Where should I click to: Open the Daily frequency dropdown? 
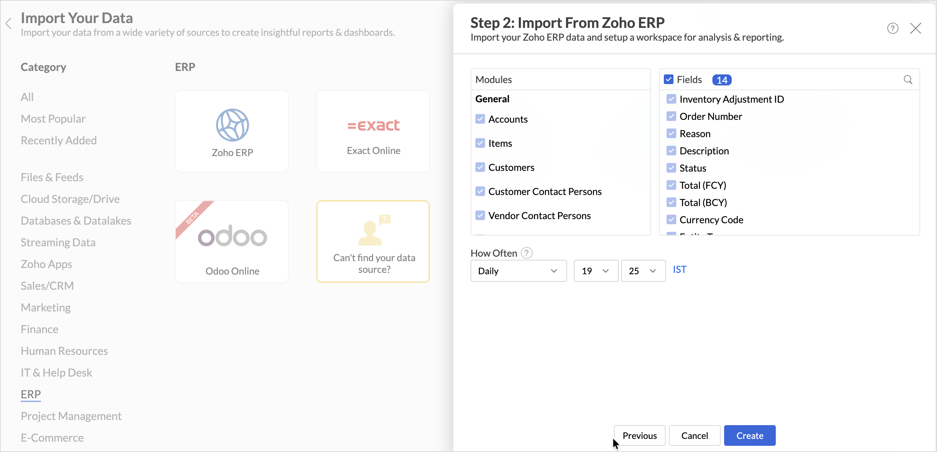[x=518, y=271]
